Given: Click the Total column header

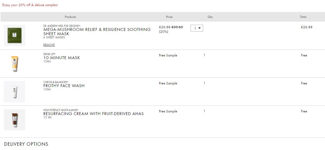Looking at the screenshot, I should (x=303, y=17).
